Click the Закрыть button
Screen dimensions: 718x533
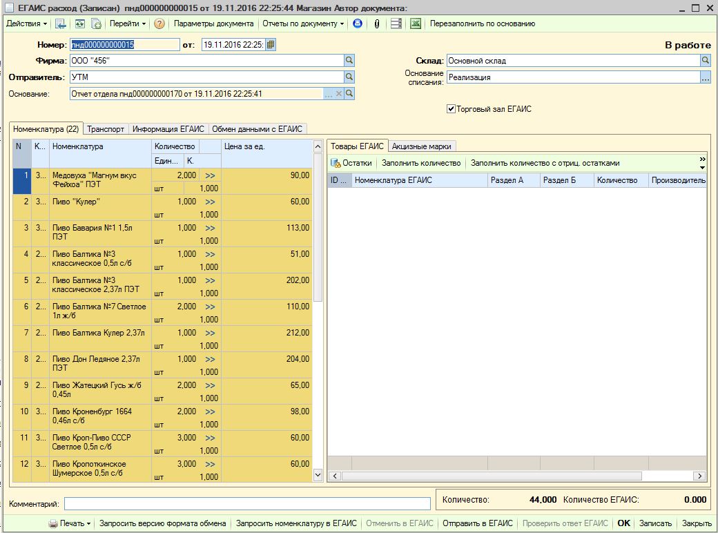pyautogui.click(x=697, y=523)
